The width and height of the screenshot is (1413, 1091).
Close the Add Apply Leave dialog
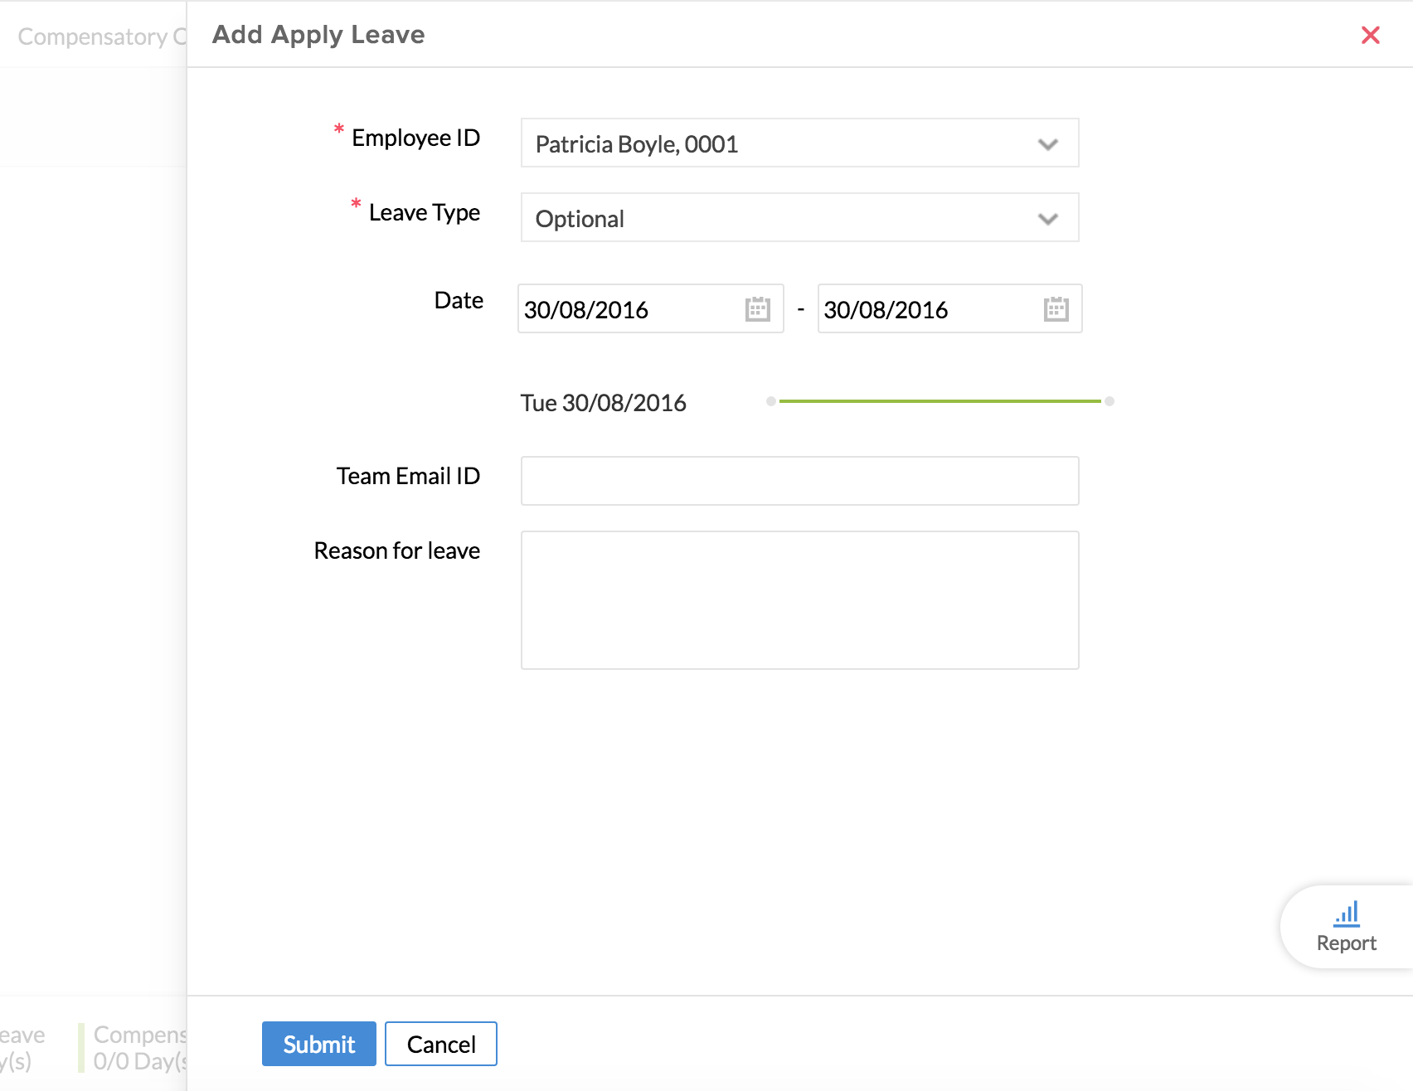(1370, 35)
